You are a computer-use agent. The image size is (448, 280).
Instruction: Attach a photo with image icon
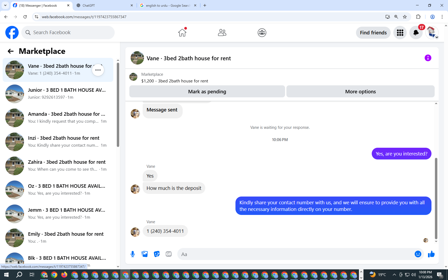pos(145,254)
